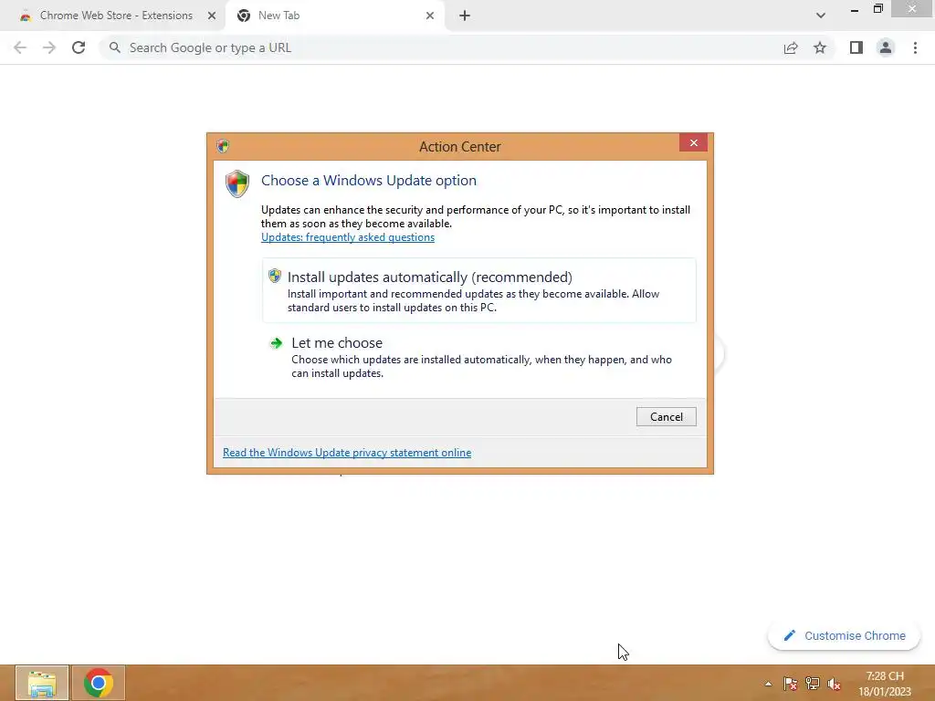Show hidden tray icons arrow
The width and height of the screenshot is (935, 701).
pos(768,684)
